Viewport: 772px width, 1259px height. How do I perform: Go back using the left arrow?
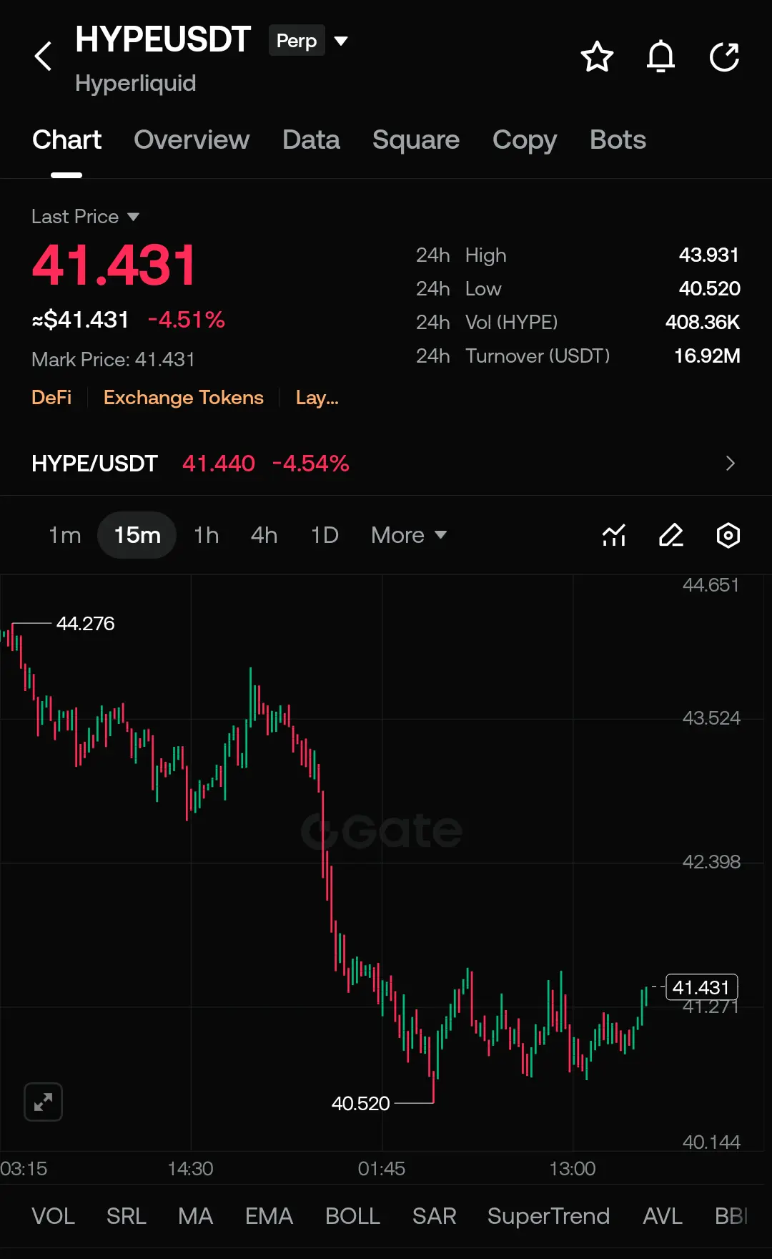[x=44, y=56]
